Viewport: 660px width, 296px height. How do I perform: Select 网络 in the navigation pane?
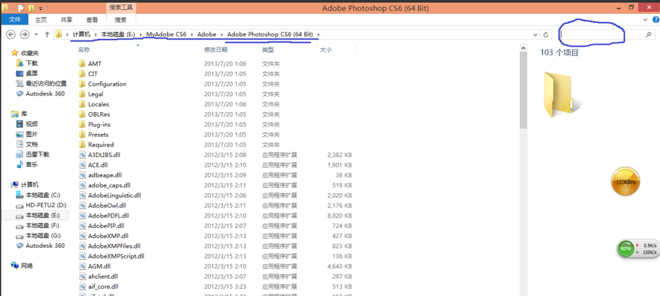[x=22, y=266]
